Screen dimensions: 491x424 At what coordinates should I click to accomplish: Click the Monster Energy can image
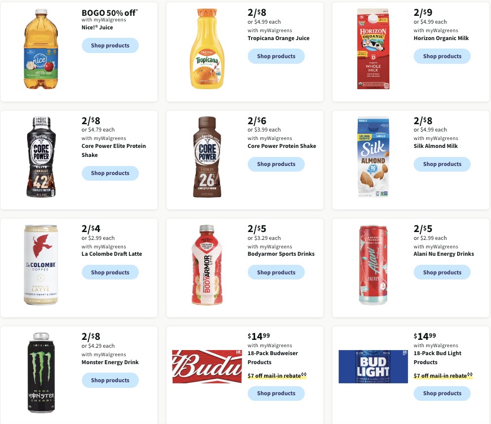click(x=41, y=372)
